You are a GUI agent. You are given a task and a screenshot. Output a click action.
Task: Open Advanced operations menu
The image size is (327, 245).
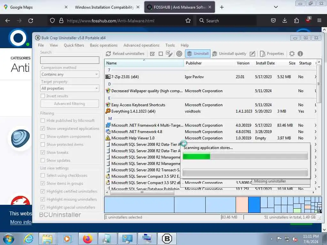(x=141, y=45)
